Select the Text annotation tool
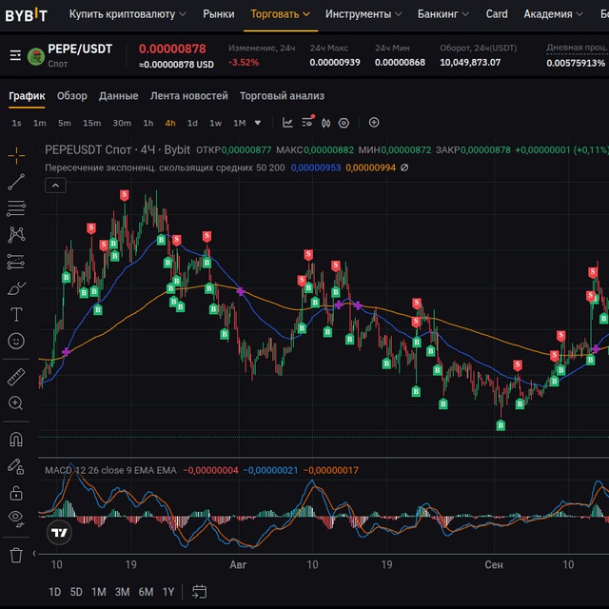Screen dimensions: 609x609 [16, 314]
